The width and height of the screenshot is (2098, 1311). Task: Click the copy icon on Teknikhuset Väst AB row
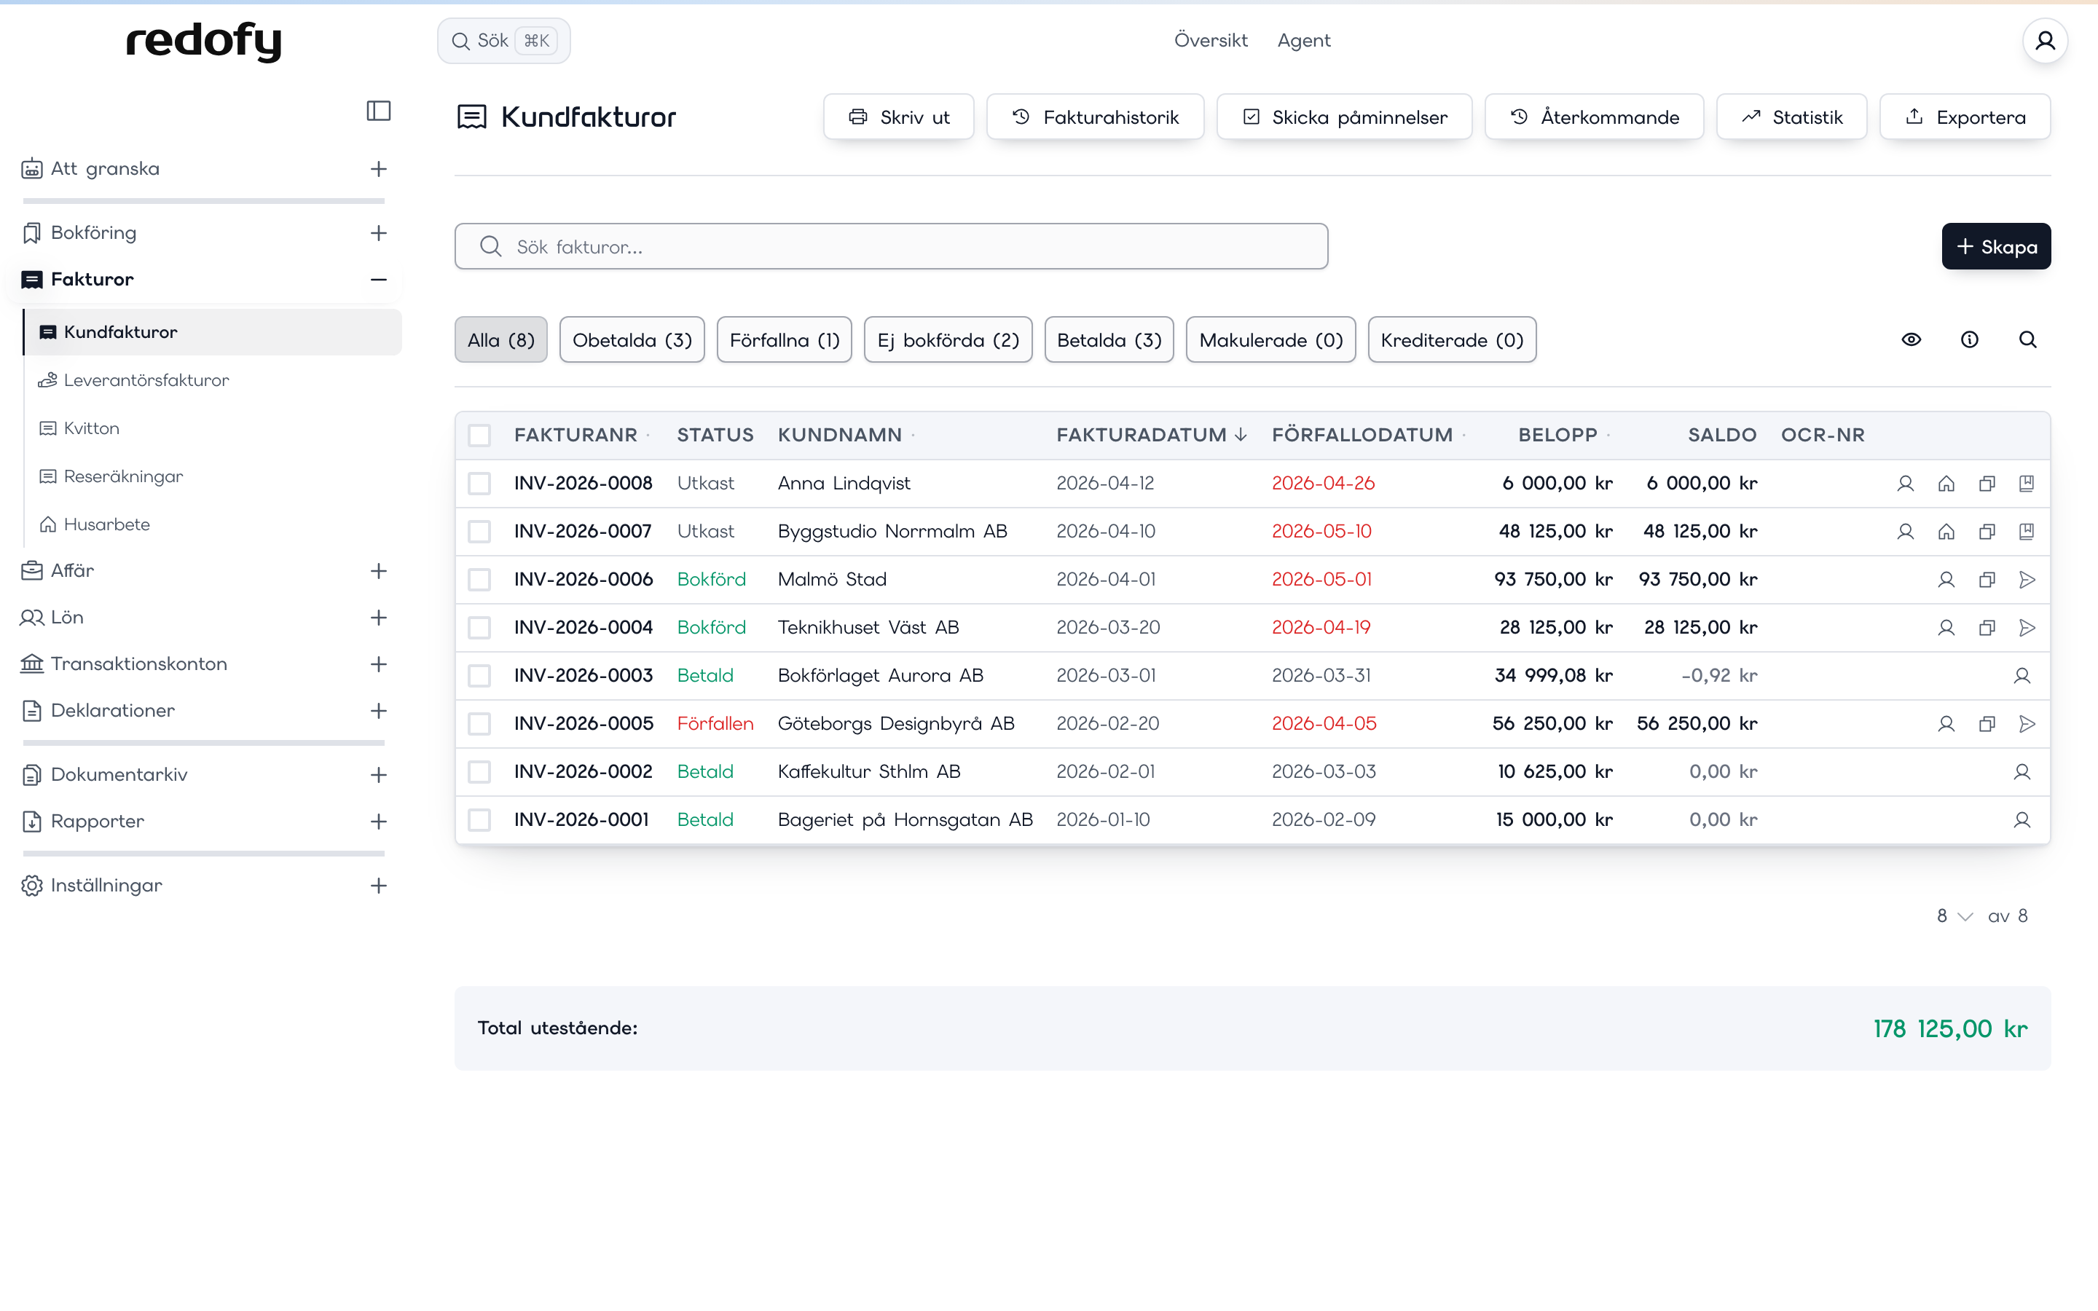1987,628
